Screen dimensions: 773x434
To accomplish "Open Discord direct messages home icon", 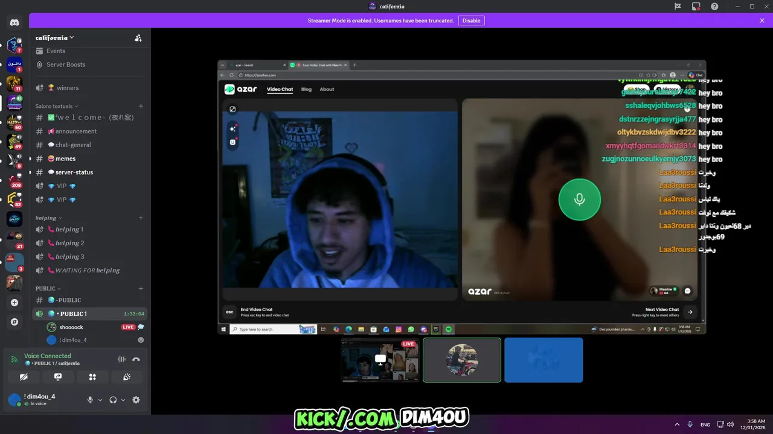I will pyautogui.click(x=14, y=22).
